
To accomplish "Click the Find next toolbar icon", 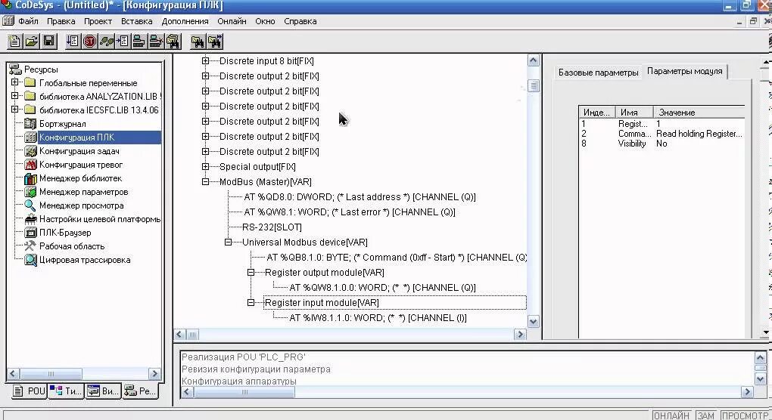I will coord(215,42).
